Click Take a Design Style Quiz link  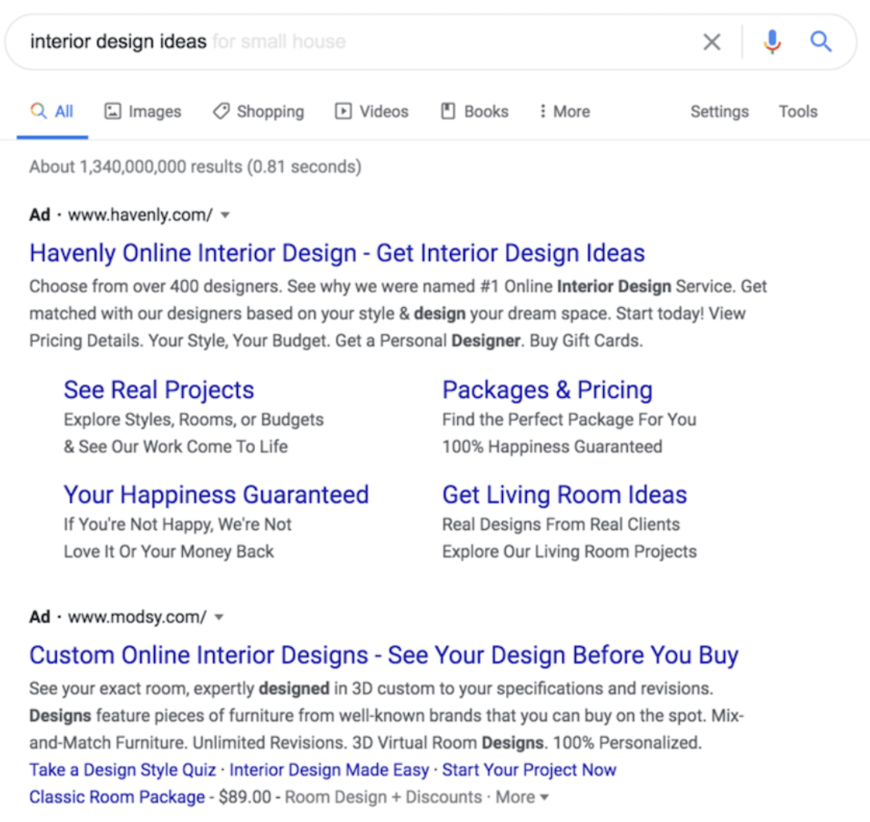click(123, 770)
